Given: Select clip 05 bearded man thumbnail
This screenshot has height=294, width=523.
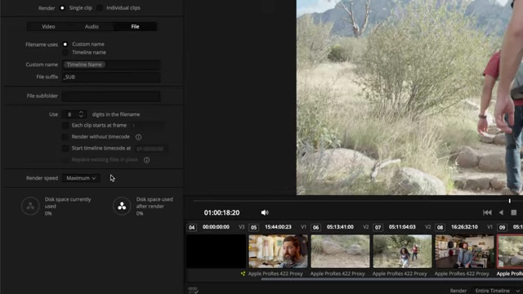Looking at the screenshot, I should pos(278,251).
